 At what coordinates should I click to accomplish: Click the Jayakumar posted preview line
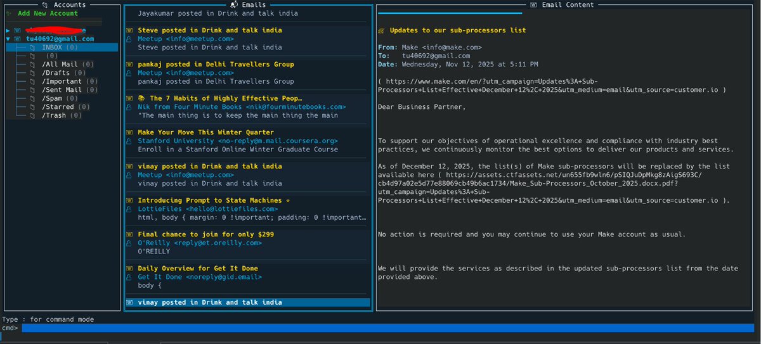(218, 13)
